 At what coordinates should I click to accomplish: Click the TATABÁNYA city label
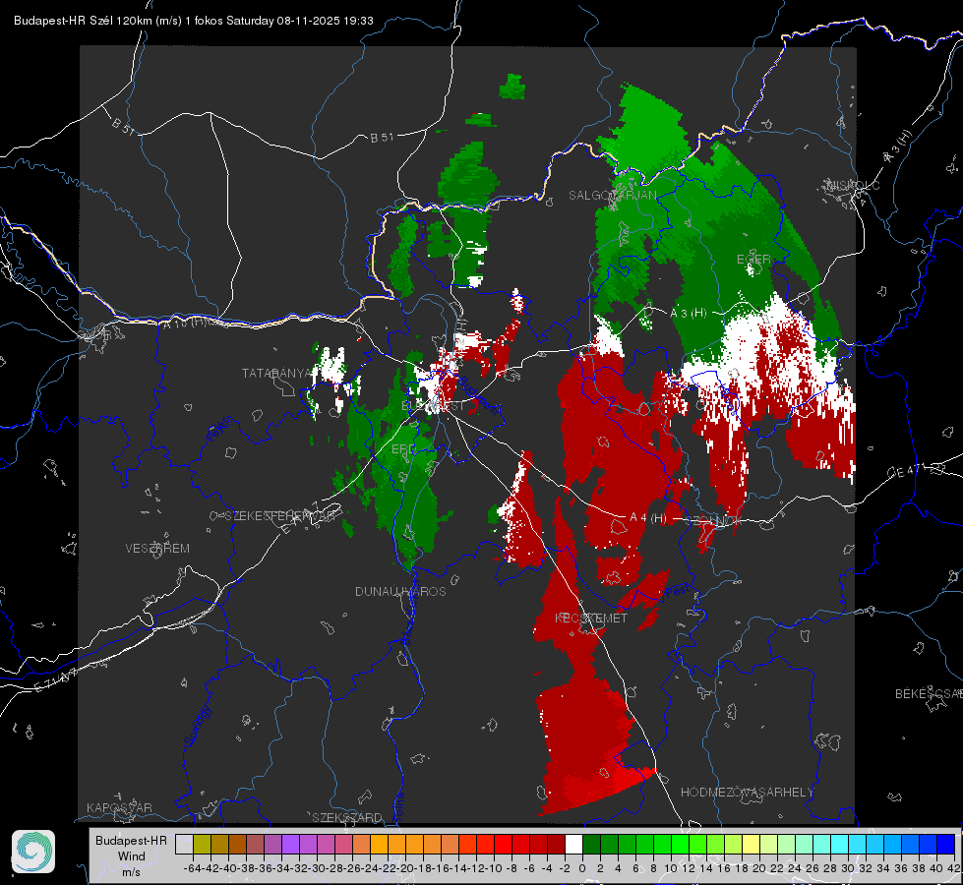point(277,373)
